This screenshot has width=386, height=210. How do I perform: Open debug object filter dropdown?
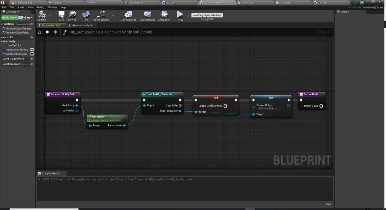click(x=207, y=15)
